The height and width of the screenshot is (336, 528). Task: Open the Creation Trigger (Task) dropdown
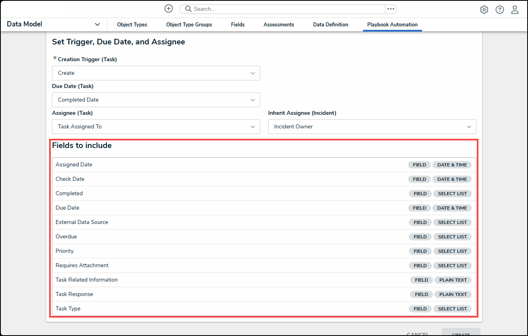[x=156, y=73]
